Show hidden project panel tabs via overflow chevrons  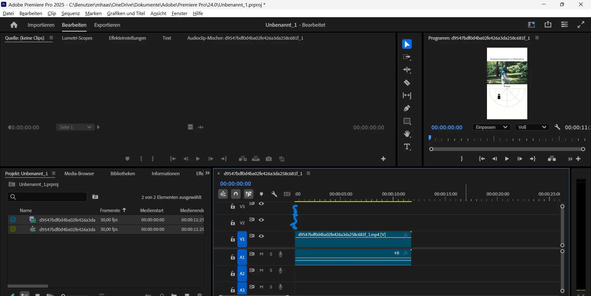point(207,173)
